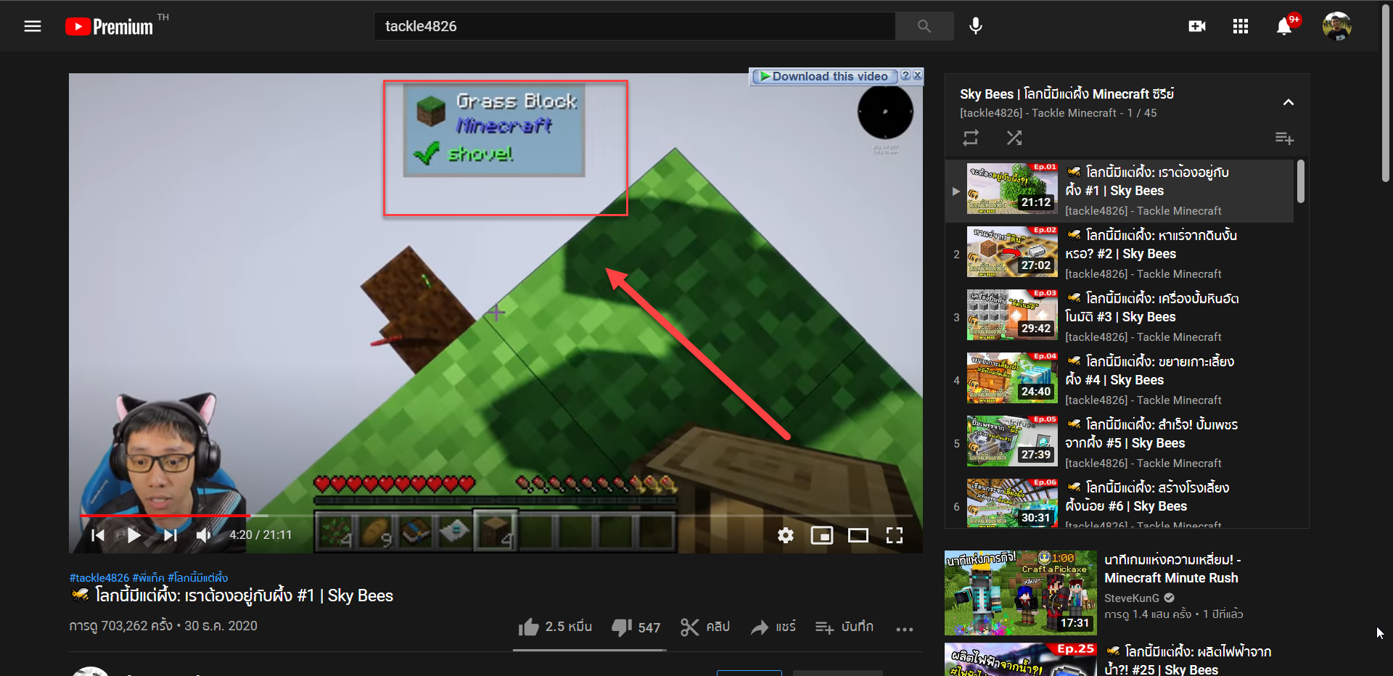Select playlist episode #4 ขยายเกาะเลี้ยงผึ้ง
The width and height of the screenshot is (1393, 676).
tap(1119, 380)
